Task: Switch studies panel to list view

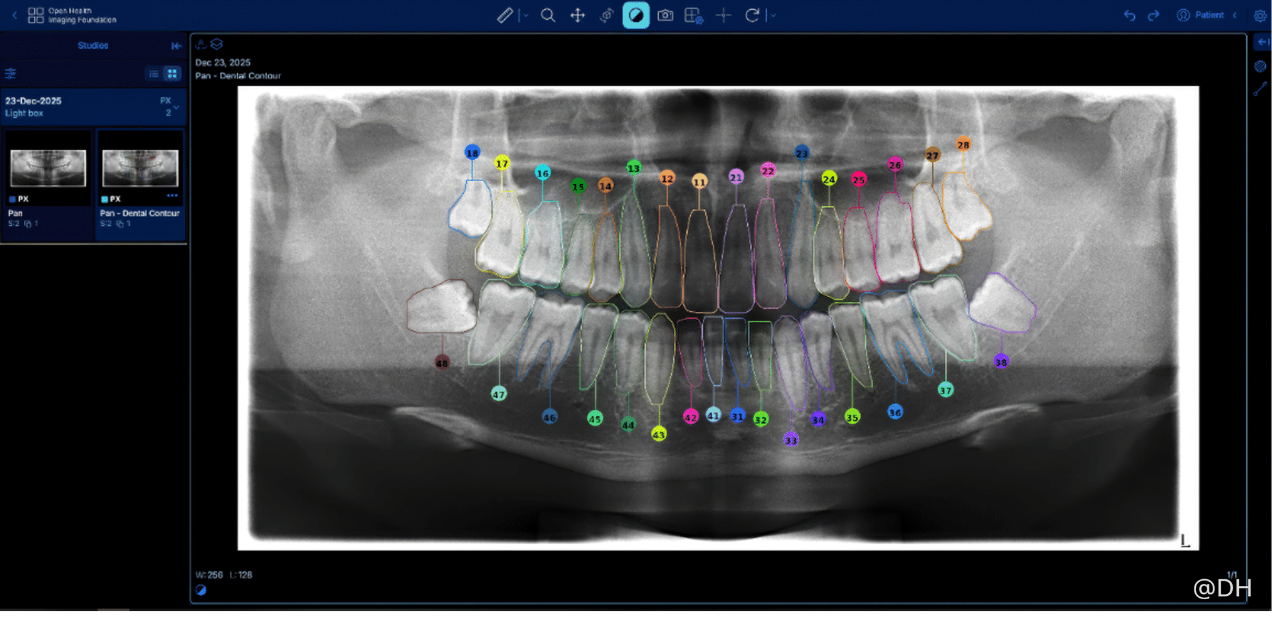Action: (x=154, y=74)
